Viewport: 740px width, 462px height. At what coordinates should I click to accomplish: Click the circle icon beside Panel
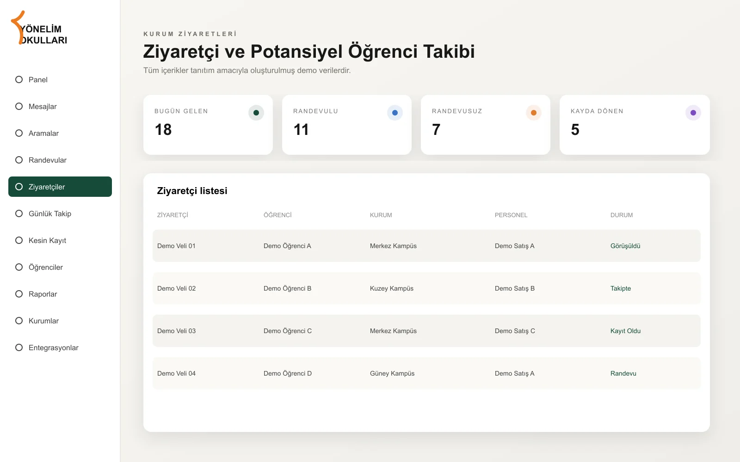(19, 79)
